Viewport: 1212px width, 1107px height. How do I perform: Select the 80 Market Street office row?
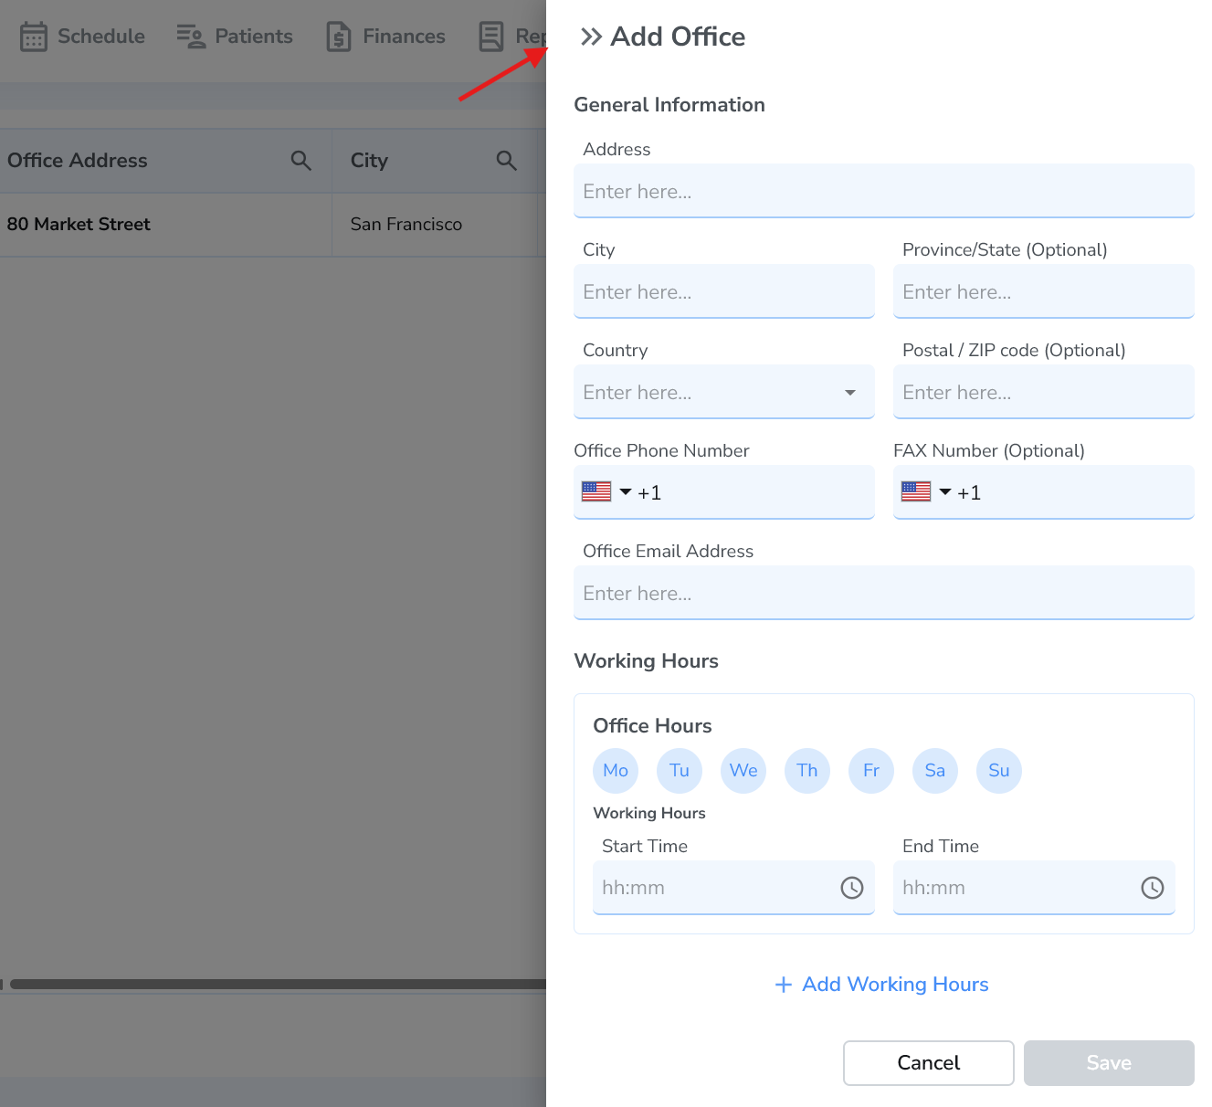(79, 224)
